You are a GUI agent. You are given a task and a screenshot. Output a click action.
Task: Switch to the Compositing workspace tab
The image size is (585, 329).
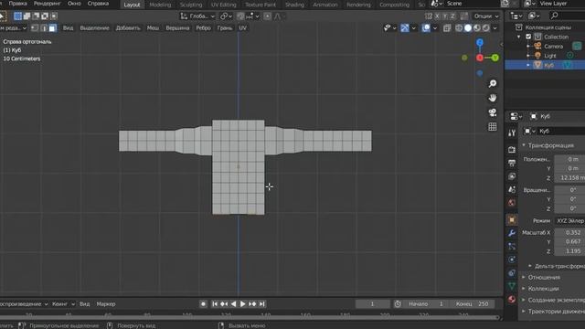(x=394, y=5)
